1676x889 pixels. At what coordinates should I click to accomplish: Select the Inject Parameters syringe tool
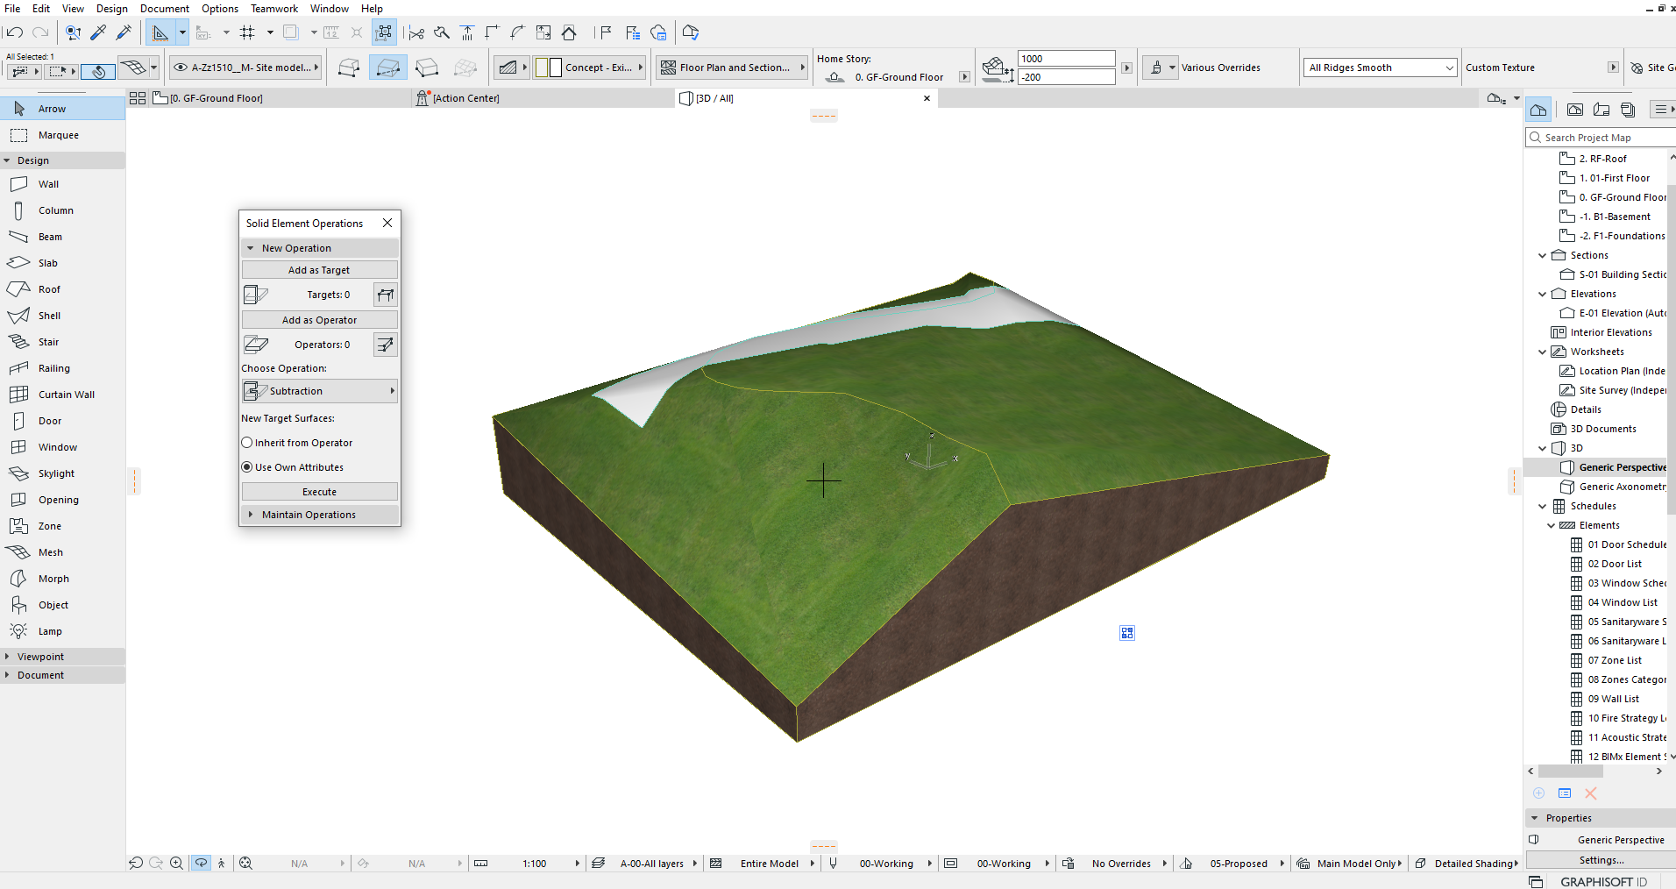pos(124,32)
